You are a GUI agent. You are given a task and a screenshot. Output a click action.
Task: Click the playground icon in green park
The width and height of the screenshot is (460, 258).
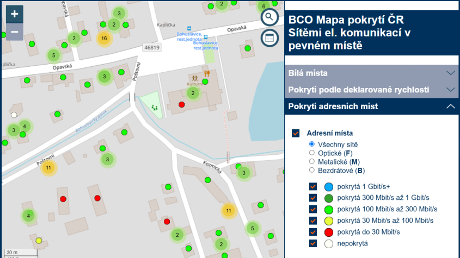tap(155, 108)
